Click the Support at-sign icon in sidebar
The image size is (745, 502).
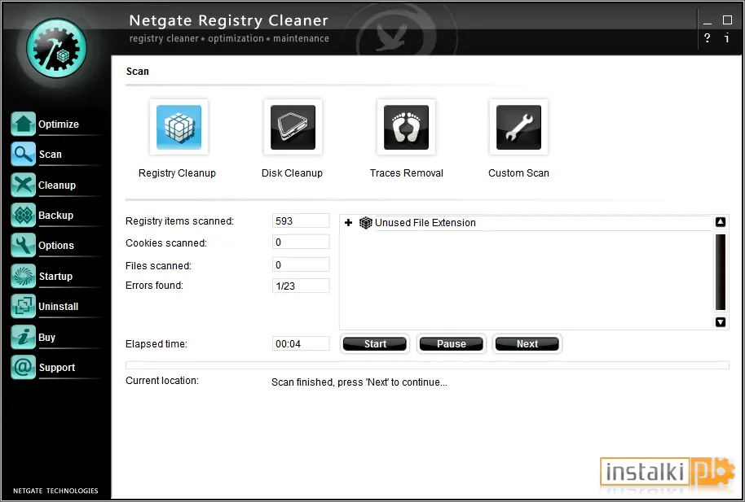point(24,368)
